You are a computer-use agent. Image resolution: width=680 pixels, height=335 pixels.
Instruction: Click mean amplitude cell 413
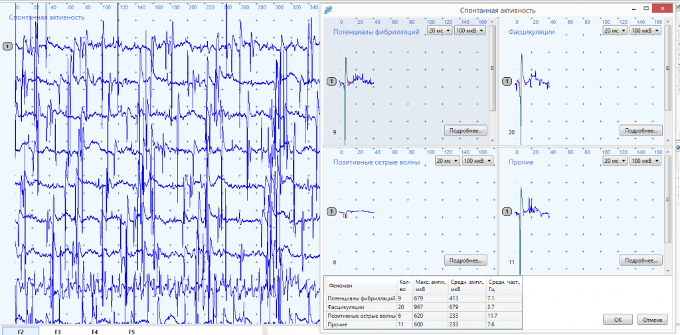[467, 298]
